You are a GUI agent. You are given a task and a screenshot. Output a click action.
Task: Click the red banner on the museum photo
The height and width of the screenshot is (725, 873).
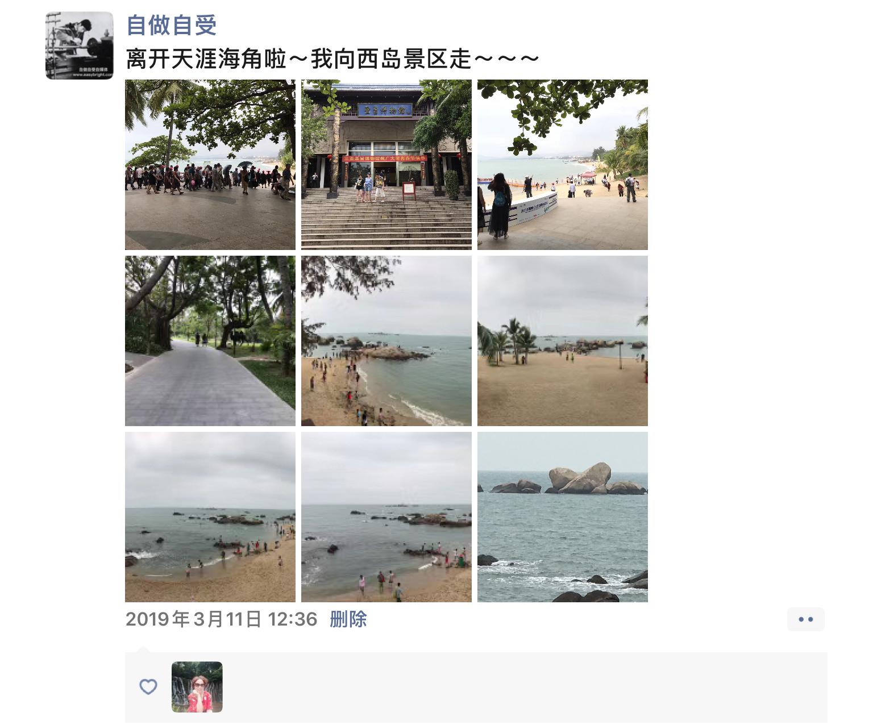(384, 160)
